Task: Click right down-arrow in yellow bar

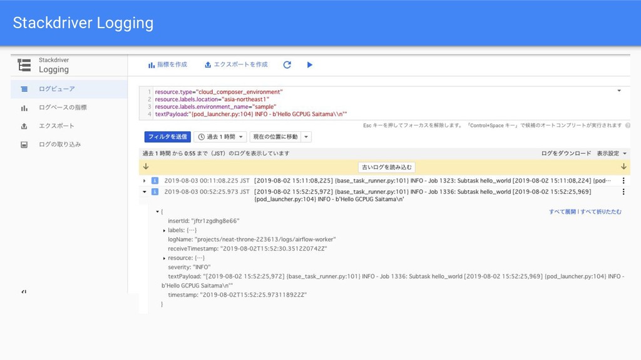Action: tap(623, 166)
